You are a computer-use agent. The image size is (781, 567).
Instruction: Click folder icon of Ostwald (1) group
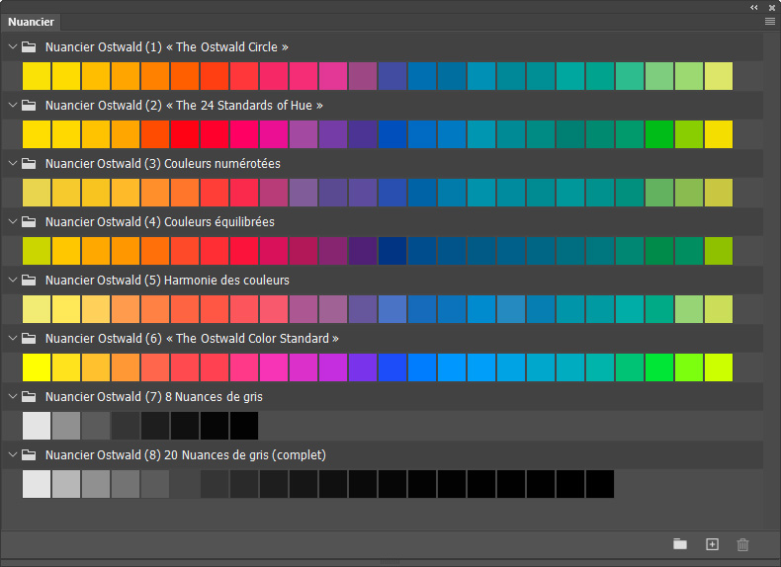pyautogui.click(x=29, y=46)
